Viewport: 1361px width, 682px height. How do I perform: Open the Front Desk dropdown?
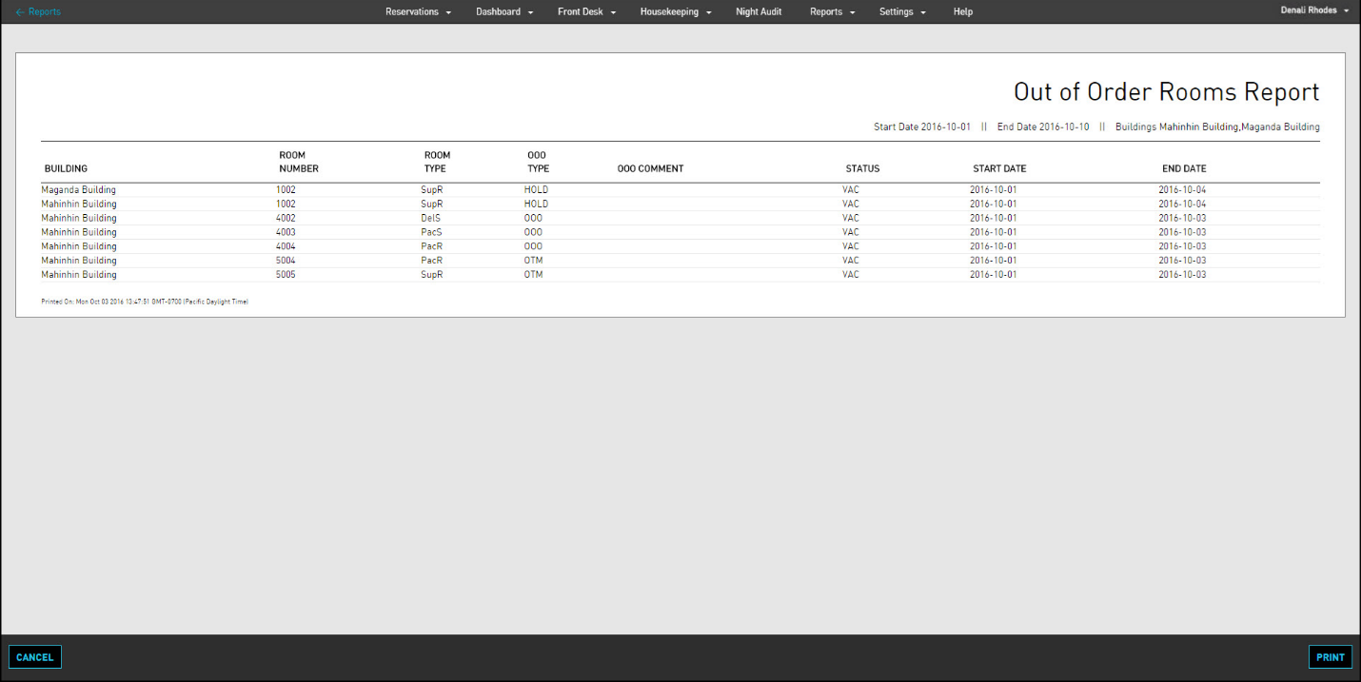click(x=584, y=11)
